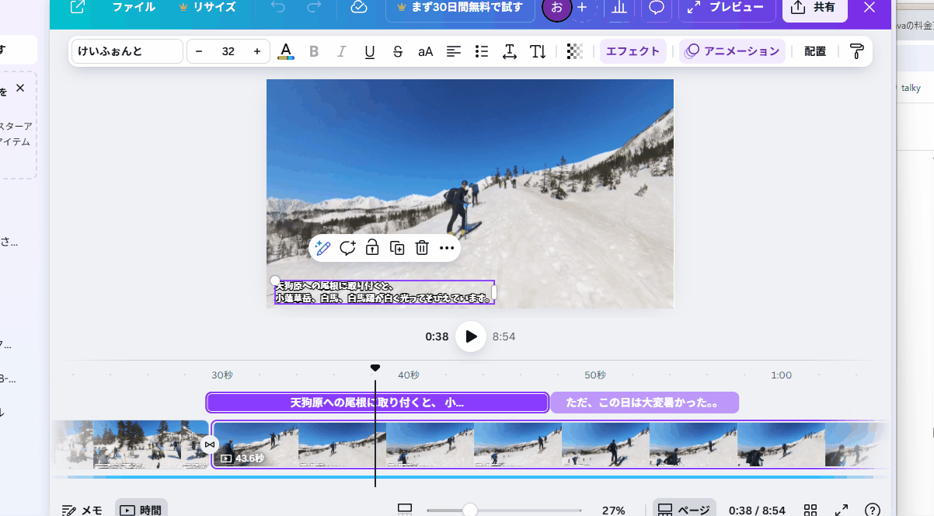The height and width of the screenshot is (516, 934).
Task: Click the text color icon
Action: coord(286,51)
